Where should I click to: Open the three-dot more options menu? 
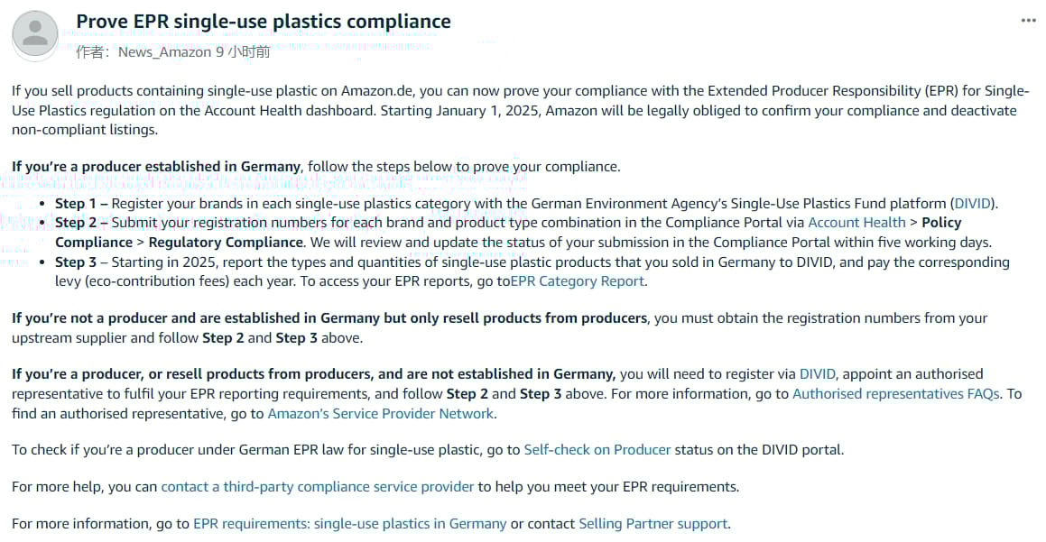point(1028,21)
